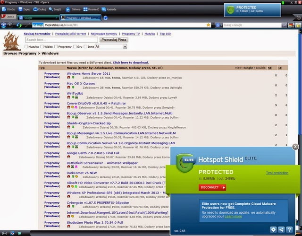This screenshot has width=302, height=236.
Task: Click the Search here text field
Action: [x=61, y=40]
